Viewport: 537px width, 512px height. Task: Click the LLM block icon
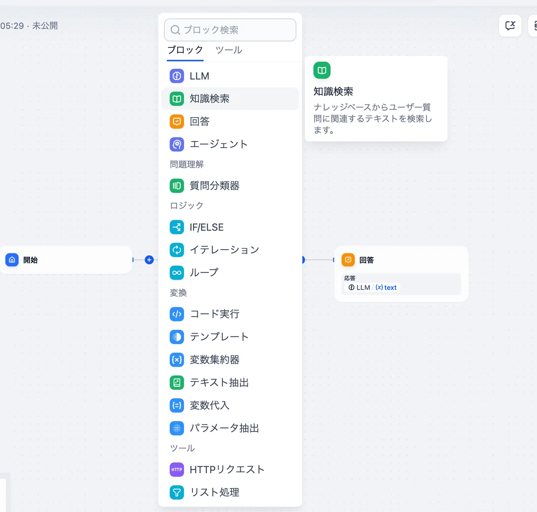[177, 76]
